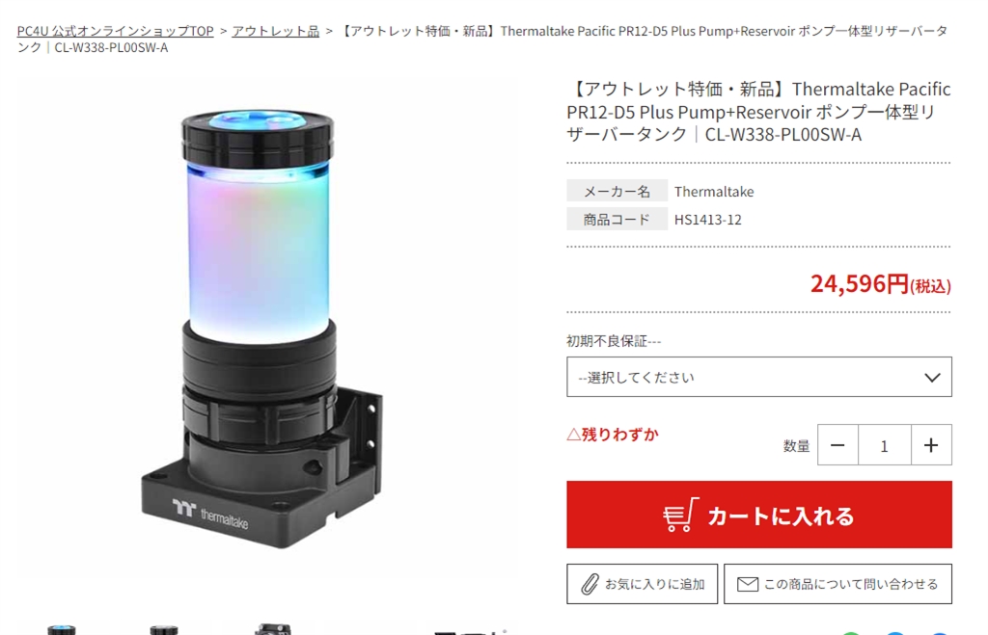
Task: Click the envelope inquiry icon
Action: (x=748, y=584)
